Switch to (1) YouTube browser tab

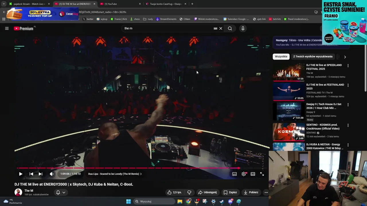click(x=120, y=4)
